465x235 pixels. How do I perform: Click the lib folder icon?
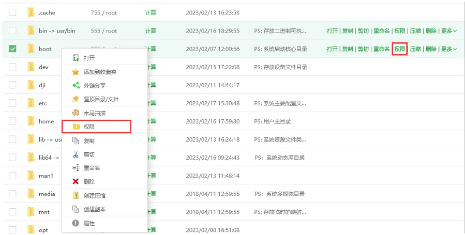(x=31, y=139)
